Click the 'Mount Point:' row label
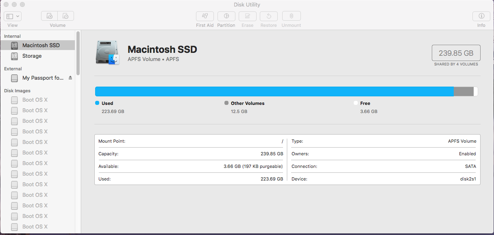This screenshot has width=494, height=235. [x=112, y=141]
